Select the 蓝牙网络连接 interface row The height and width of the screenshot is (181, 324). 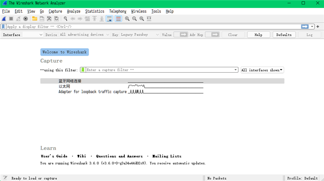[162, 81]
